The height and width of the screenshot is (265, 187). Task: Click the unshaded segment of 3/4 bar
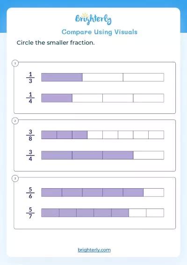pyautogui.click(x=148, y=155)
